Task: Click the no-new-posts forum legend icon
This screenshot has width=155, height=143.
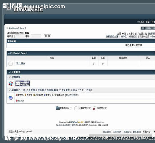Action: [76, 108]
